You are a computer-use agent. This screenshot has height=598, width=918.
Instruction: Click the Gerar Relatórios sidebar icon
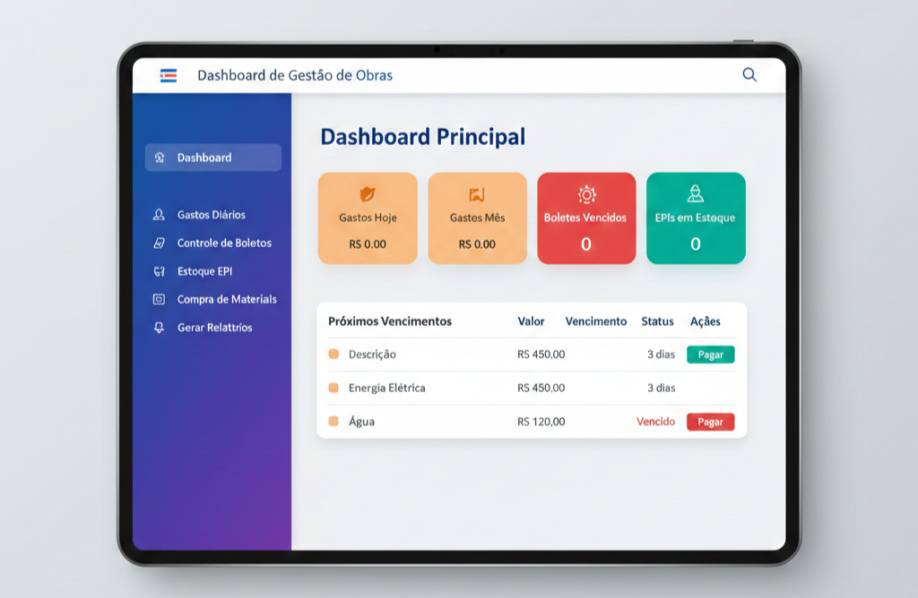[x=160, y=328]
